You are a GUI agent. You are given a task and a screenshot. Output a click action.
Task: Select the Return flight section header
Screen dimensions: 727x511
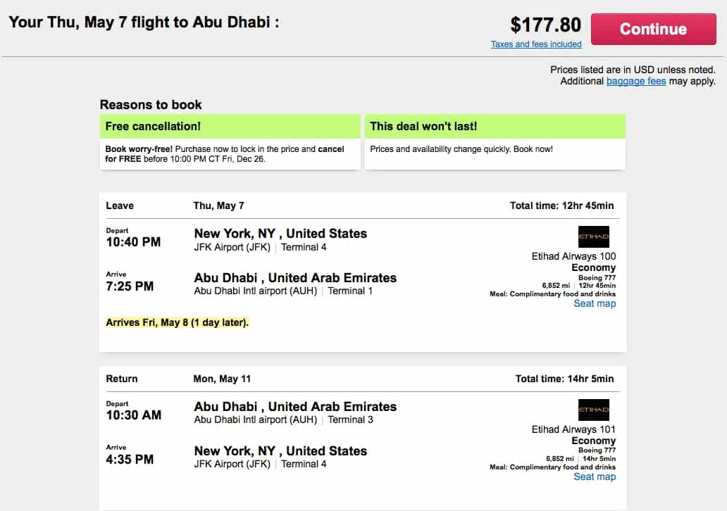tap(121, 378)
